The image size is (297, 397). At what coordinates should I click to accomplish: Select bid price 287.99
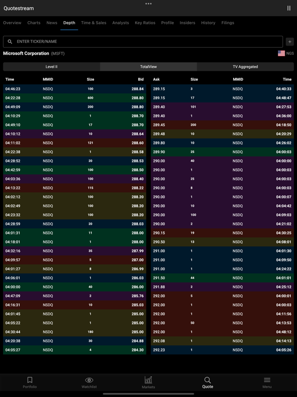click(x=138, y=251)
